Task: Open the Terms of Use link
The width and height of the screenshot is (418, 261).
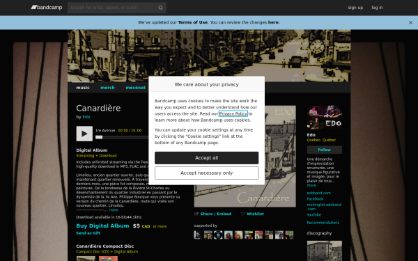Action: click(x=192, y=22)
